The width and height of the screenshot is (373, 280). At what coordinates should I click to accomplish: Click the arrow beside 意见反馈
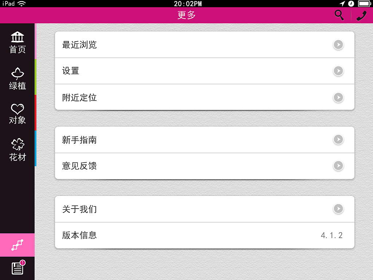pyautogui.click(x=338, y=166)
